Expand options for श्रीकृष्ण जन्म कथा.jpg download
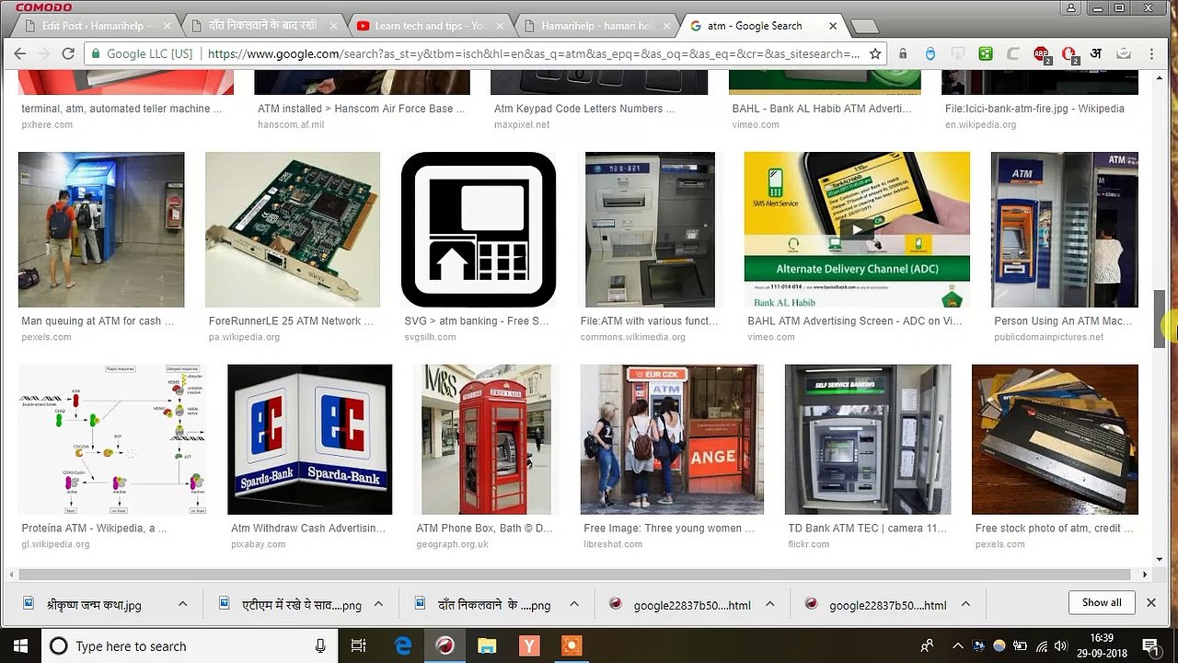 click(182, 604)
